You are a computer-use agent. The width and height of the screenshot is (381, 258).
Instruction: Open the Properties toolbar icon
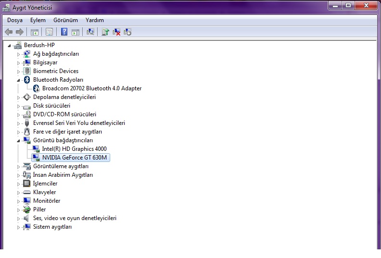click(x=49, y=32)
